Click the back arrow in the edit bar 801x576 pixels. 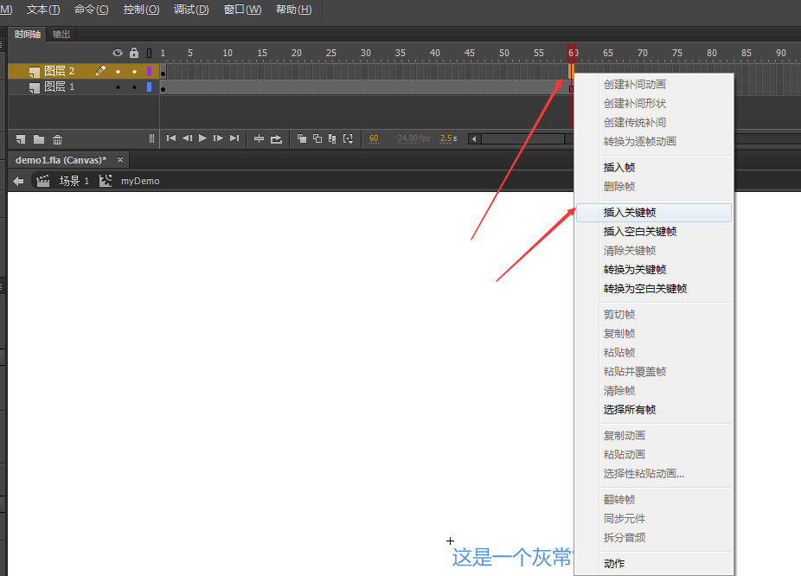(x=18, y=181)
